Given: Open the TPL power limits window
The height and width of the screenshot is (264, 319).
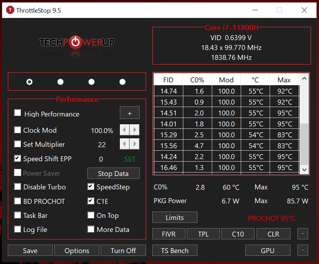Looking at the screenshot, I should pyautogui.click(x=203, y=234).
